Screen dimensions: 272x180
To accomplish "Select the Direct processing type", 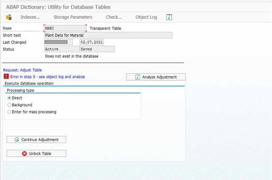I will (9, 98).
